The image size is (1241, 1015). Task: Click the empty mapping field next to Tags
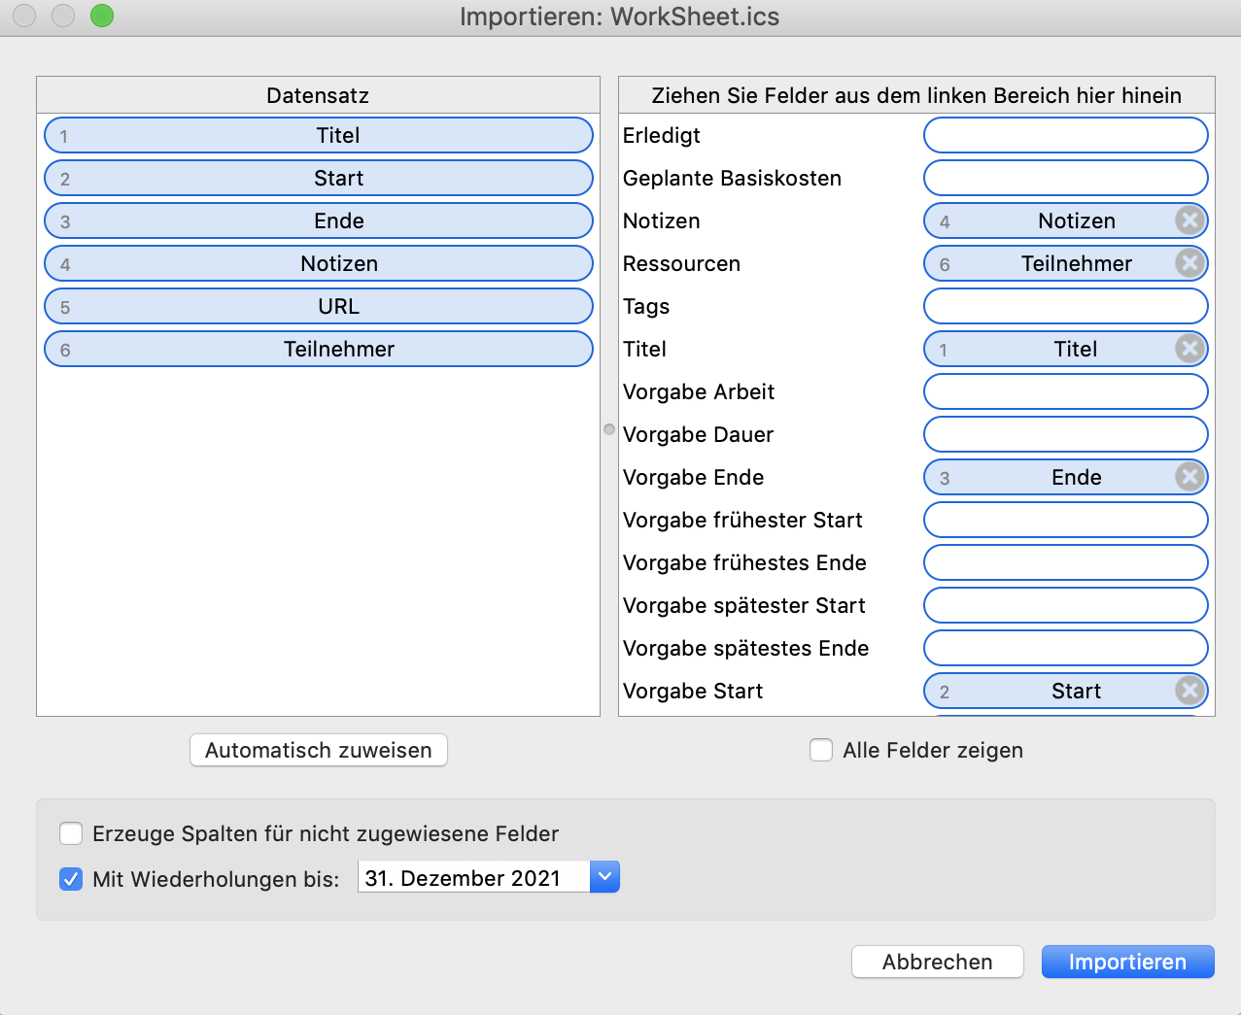pos(1065,306)
